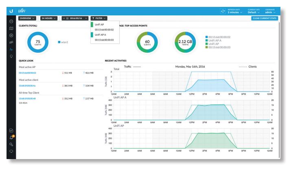The height and width of the screenshot is (170, 291).
Task: Click the Most active client label
Action: click(x=28, y=80)
